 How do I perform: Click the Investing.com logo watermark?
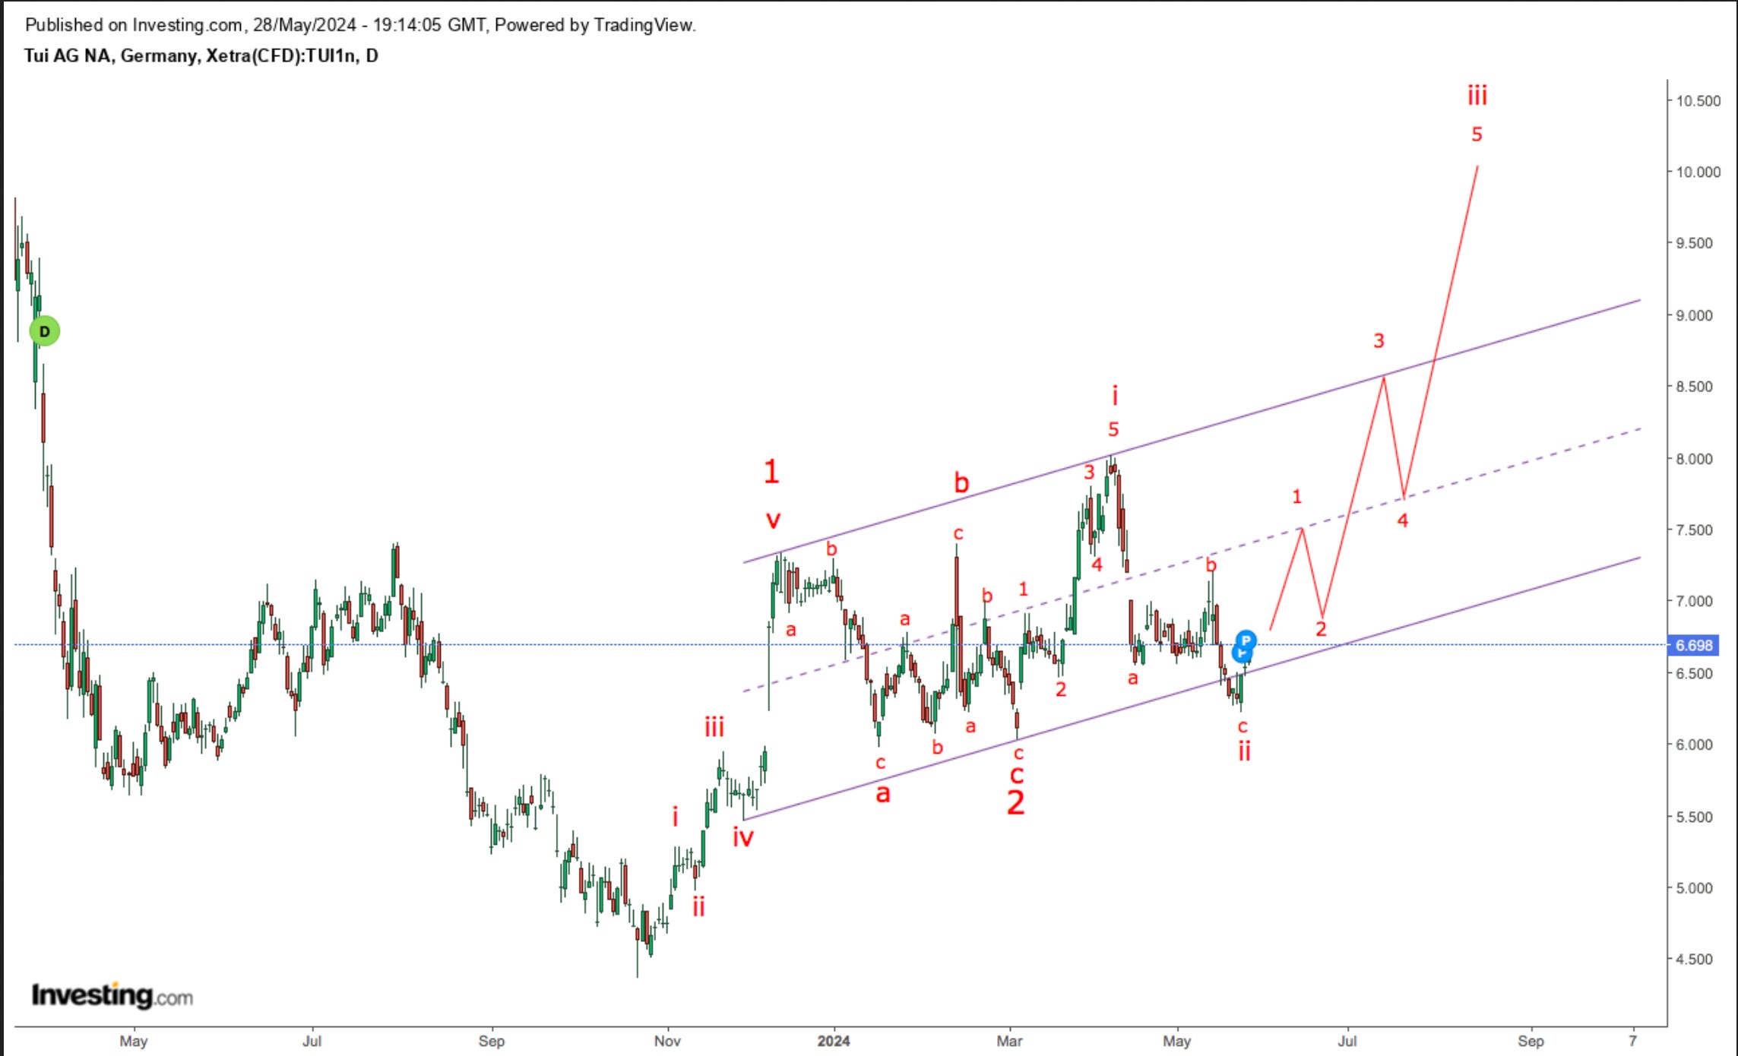pos(112,995)
